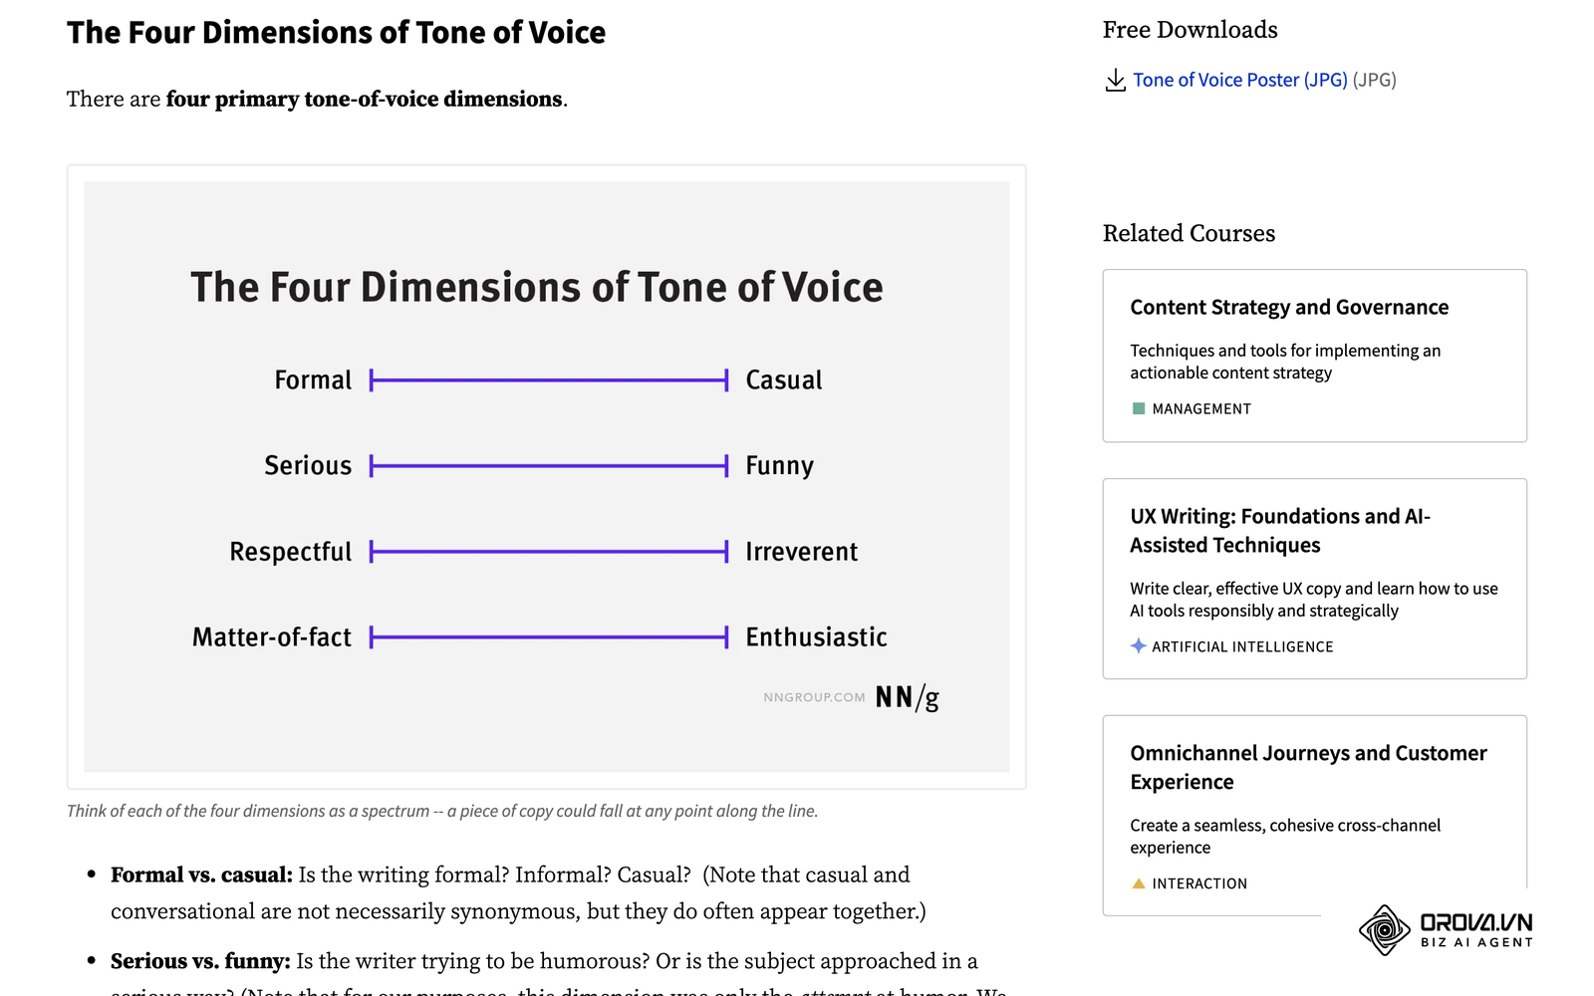Viewport: 1594px width, 996px height.
Task: Click the ARTIFICIAL INTELLIGENCE tag label
Action: [1242, 646]
